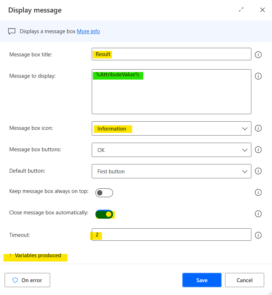Click info icon next to Message box title
Screen dimensions: 272x295
tap(258, 55)
